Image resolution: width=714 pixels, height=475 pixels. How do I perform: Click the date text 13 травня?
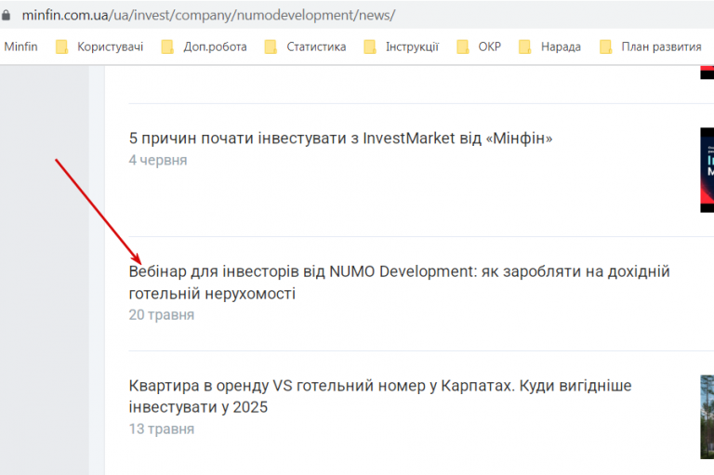[162, 429]
